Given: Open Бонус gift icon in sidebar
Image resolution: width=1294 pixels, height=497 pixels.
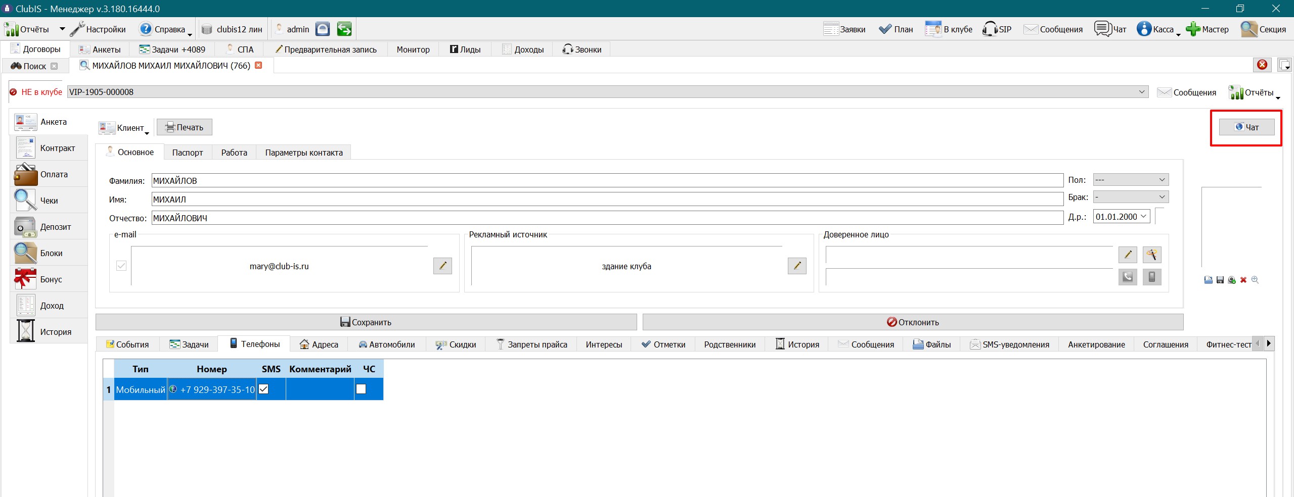Looking at the screenshot, I should 26,279.
